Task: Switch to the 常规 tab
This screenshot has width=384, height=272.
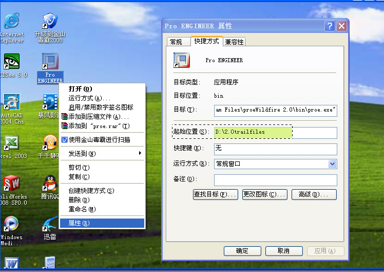Action: [178, 42]
